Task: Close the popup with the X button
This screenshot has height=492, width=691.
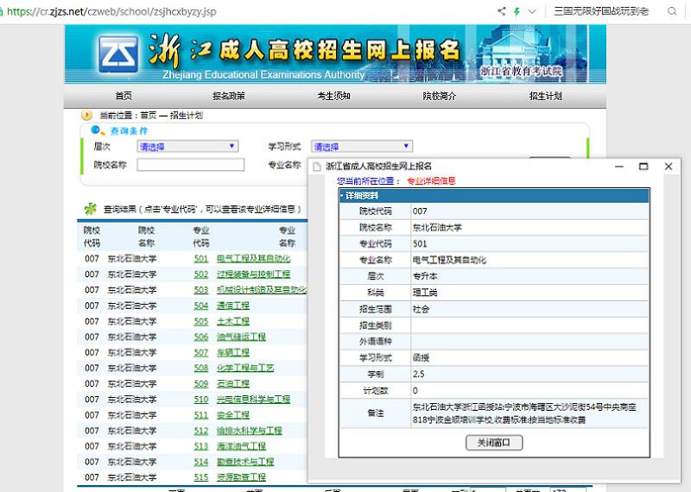Action: coord(669,166)
